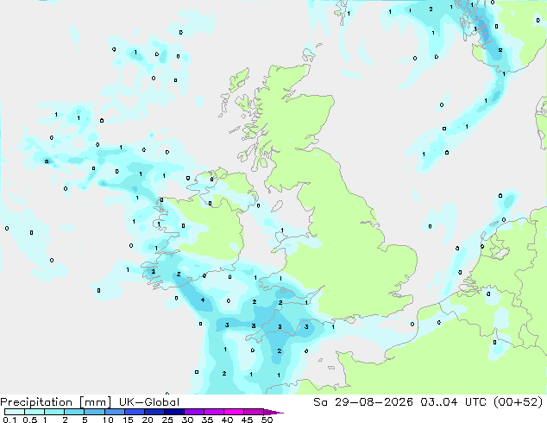The image size is (547, 423).
Task: Click the date '29-08-2026'
Action: click(x=374, y=402)
